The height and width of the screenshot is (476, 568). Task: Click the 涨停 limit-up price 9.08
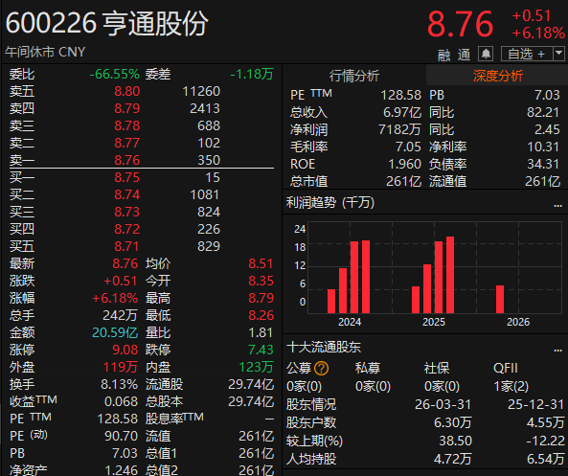click(125, 350)
